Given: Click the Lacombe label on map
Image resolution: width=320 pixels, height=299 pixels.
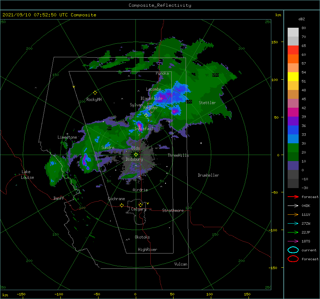Looking at the screenshot, I should [x=154, y=89].
